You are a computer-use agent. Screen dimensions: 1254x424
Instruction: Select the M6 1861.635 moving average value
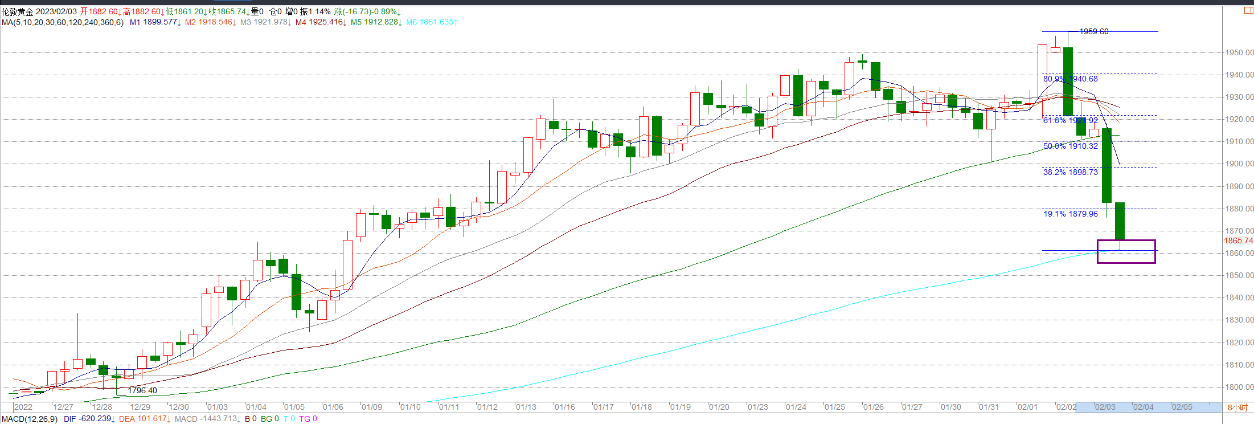tap(432, 22)
